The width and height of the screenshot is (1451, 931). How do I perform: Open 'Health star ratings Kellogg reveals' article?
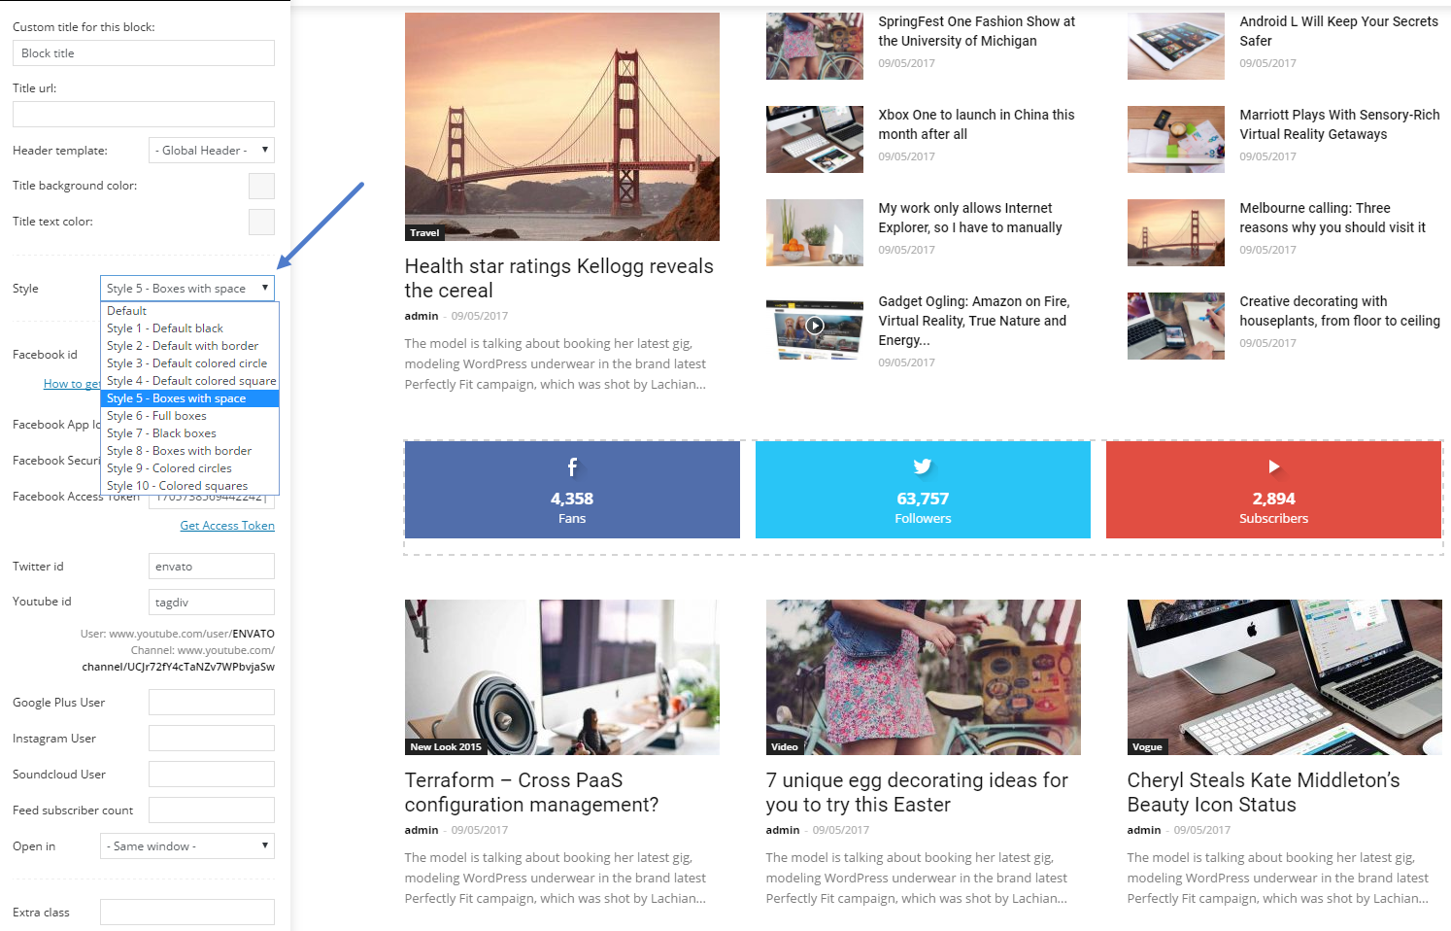click(559, 278)
